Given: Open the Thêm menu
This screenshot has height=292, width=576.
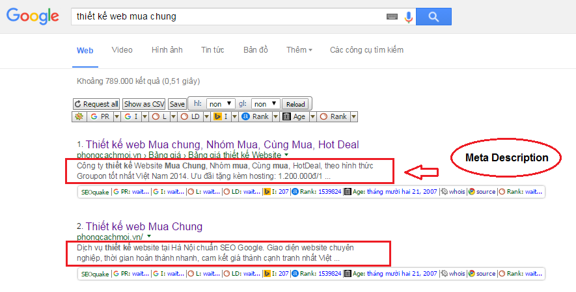Looking at the screenshot, I should click(299, 50).
